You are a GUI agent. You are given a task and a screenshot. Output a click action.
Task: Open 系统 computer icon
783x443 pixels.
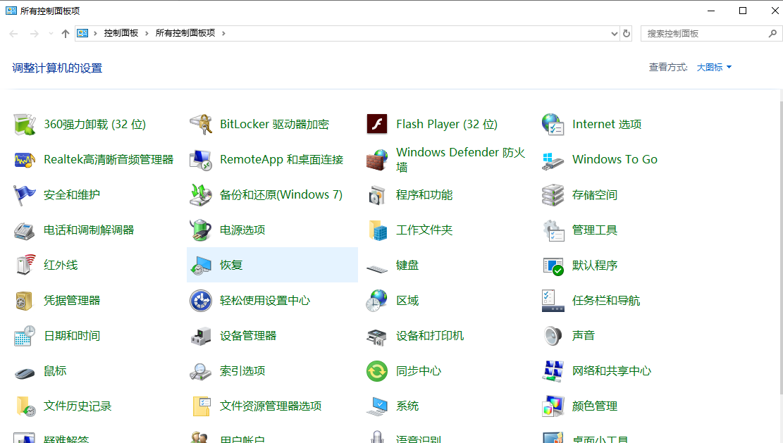tap(377, 406)
